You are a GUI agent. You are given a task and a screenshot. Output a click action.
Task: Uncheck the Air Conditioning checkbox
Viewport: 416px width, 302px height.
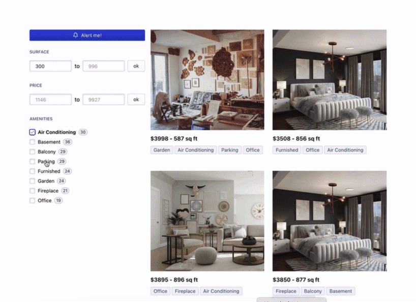point(33,132)
